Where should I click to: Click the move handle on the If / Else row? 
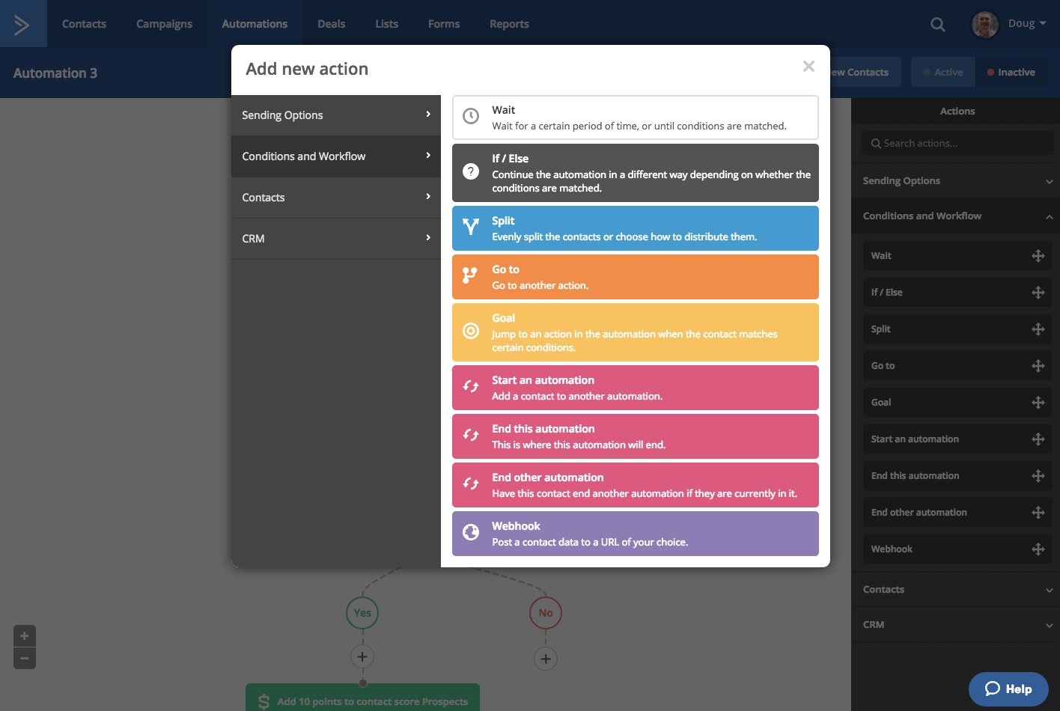point(1038,293)
